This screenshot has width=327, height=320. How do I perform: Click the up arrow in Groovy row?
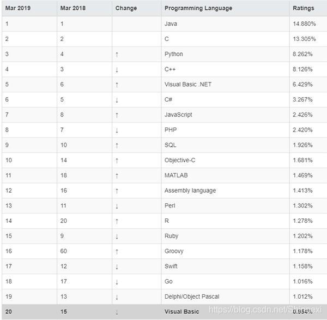117,252
